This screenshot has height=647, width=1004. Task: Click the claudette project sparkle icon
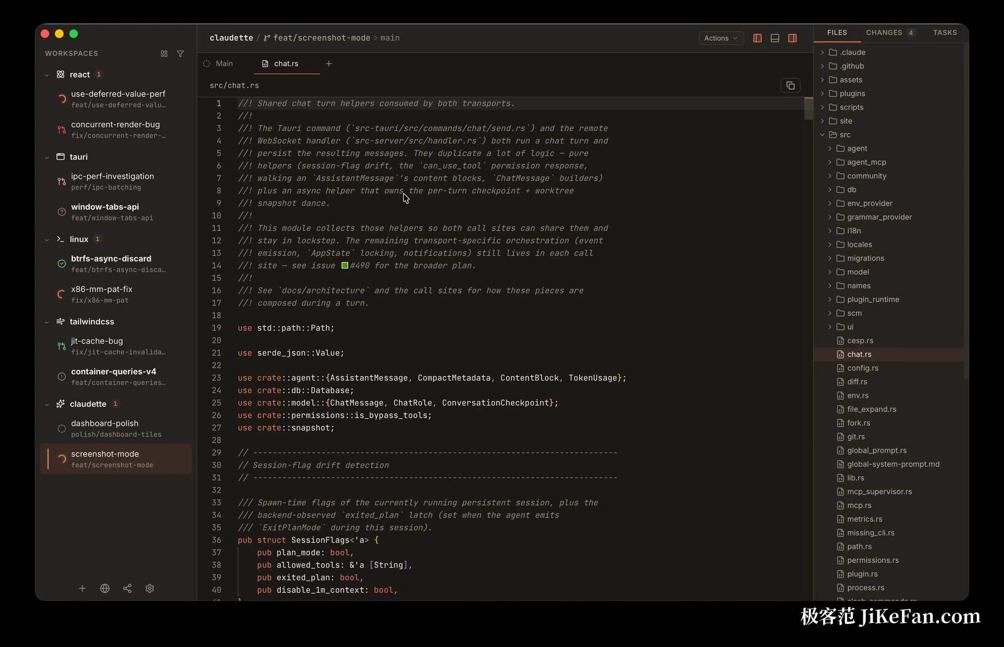(x=61, y=404)
